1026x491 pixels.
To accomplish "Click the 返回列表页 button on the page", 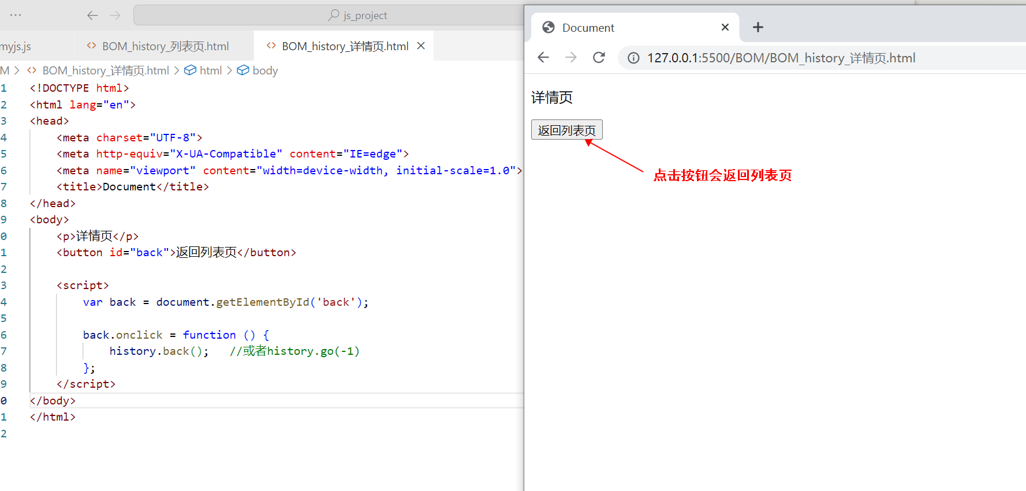I will (x=567, y=130).
